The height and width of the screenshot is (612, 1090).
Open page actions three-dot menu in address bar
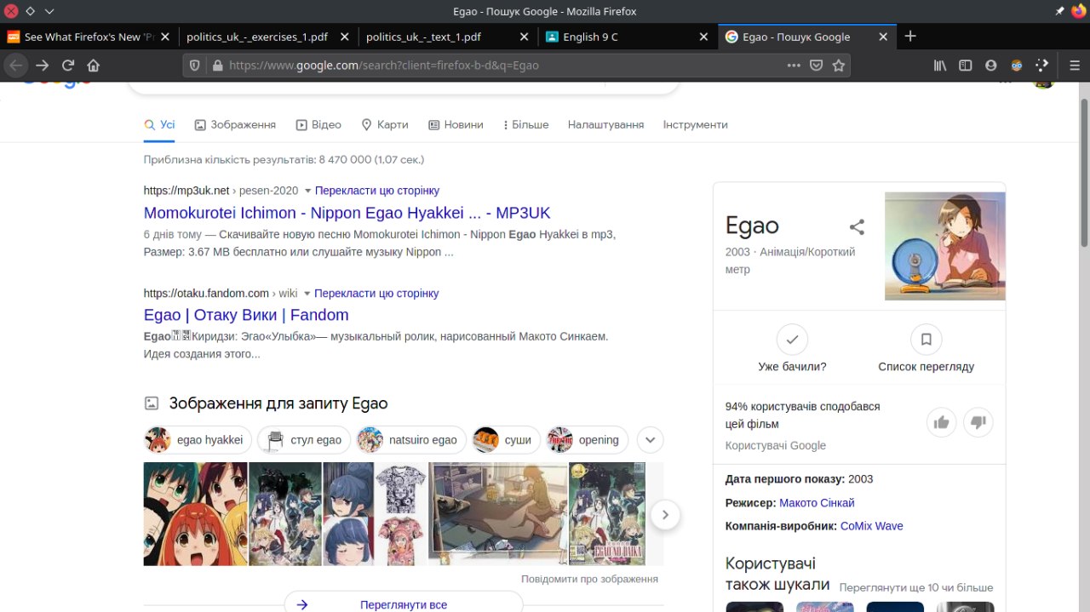794,65
